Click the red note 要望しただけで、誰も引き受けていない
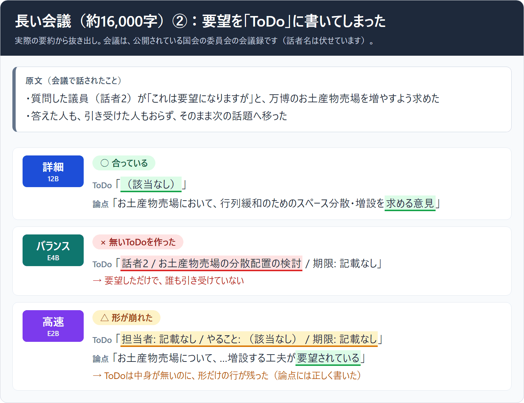The image size is (524, 403). click(168, 280)
